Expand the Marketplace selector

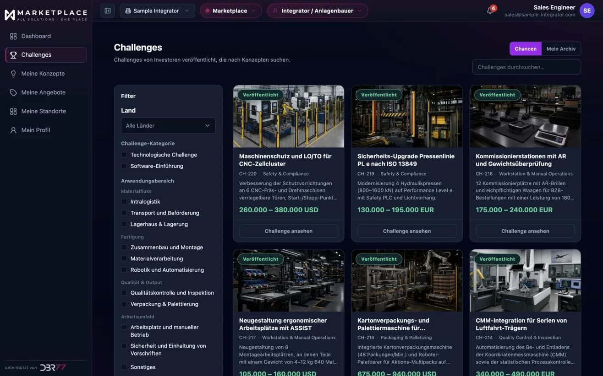tap(230, 11)
